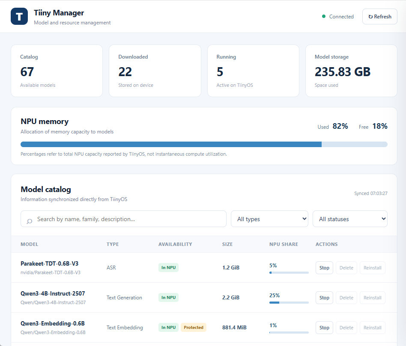Stop the Parakeet-TDT-0.6B-V3 model
The height and width of the screenshot is (346, 406).
(x=324, y=268)
